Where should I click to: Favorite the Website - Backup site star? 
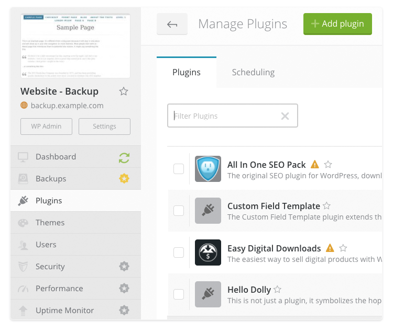pos(124,91)
